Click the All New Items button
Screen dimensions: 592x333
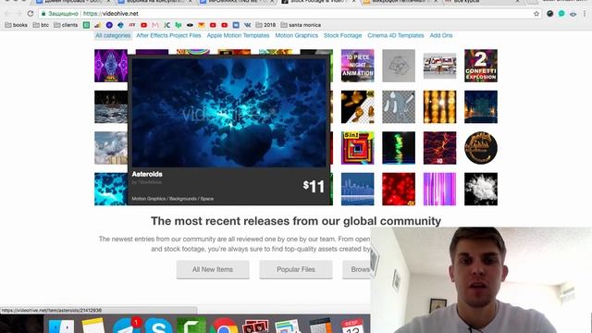click(x=213, y=269)
